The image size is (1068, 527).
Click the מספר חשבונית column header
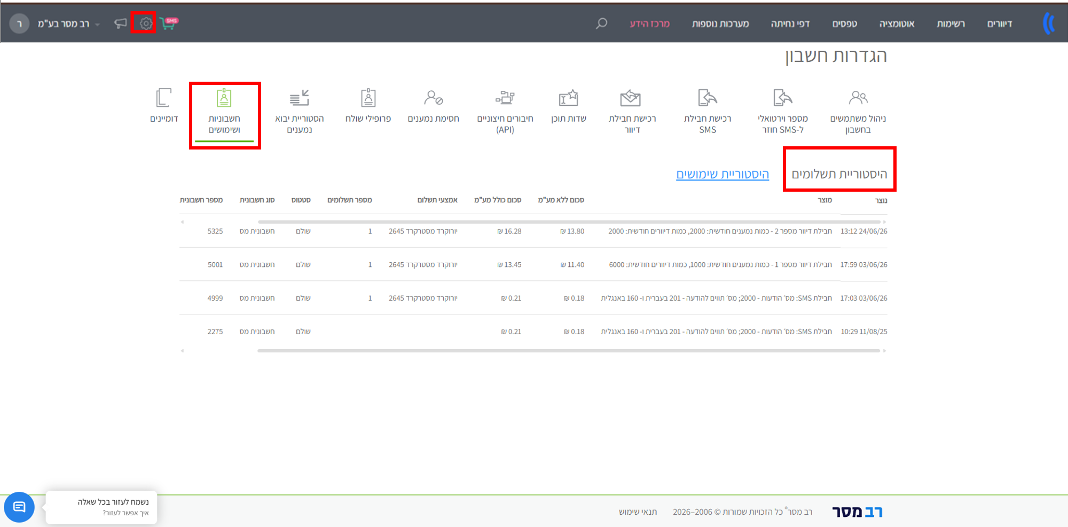click(x=201, y=200)
